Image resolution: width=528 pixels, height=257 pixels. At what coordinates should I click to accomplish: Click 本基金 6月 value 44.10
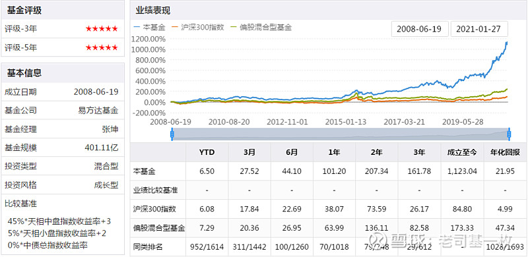tap(292, 171)
